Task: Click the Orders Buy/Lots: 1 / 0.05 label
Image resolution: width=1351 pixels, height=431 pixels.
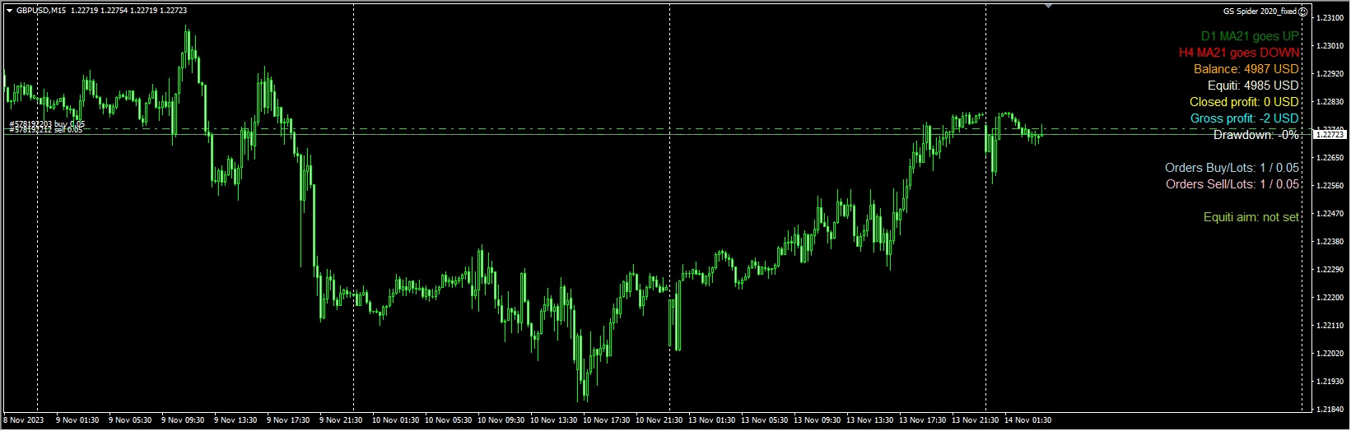Action: [1232, 168]
